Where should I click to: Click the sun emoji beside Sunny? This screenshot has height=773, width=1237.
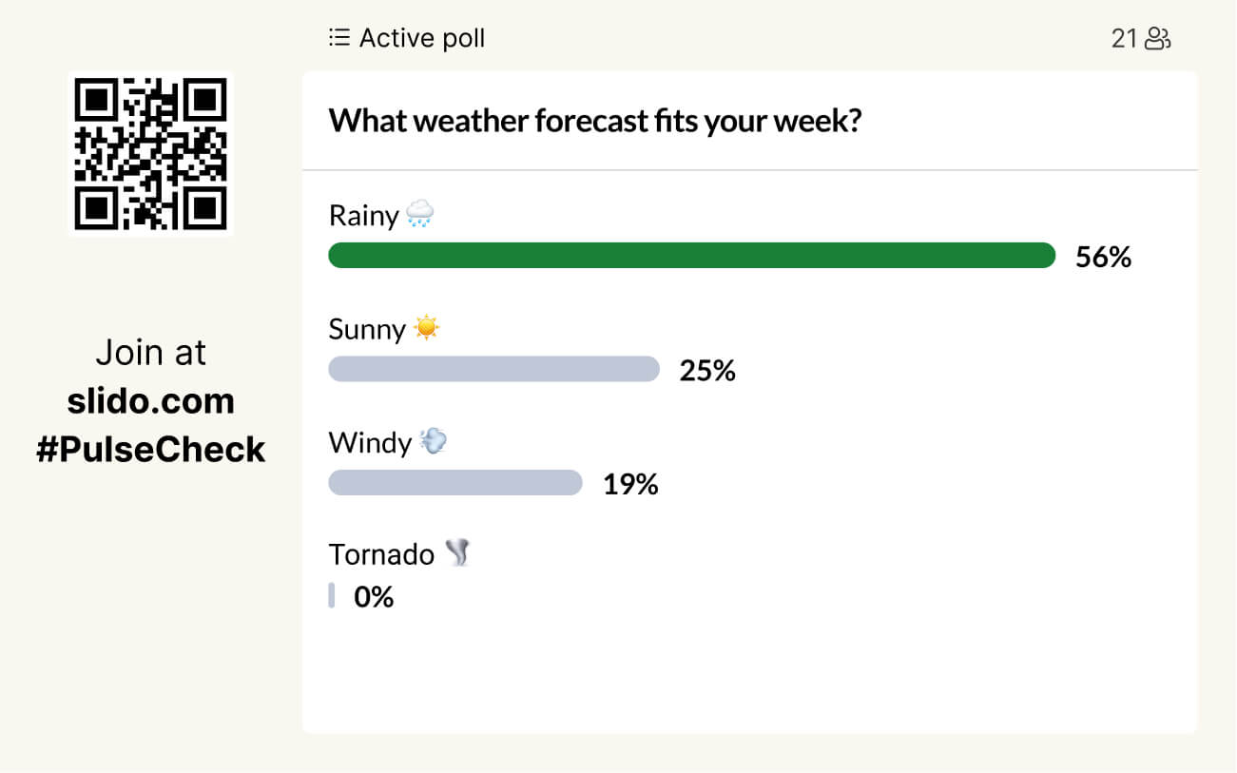click(427, 328)
